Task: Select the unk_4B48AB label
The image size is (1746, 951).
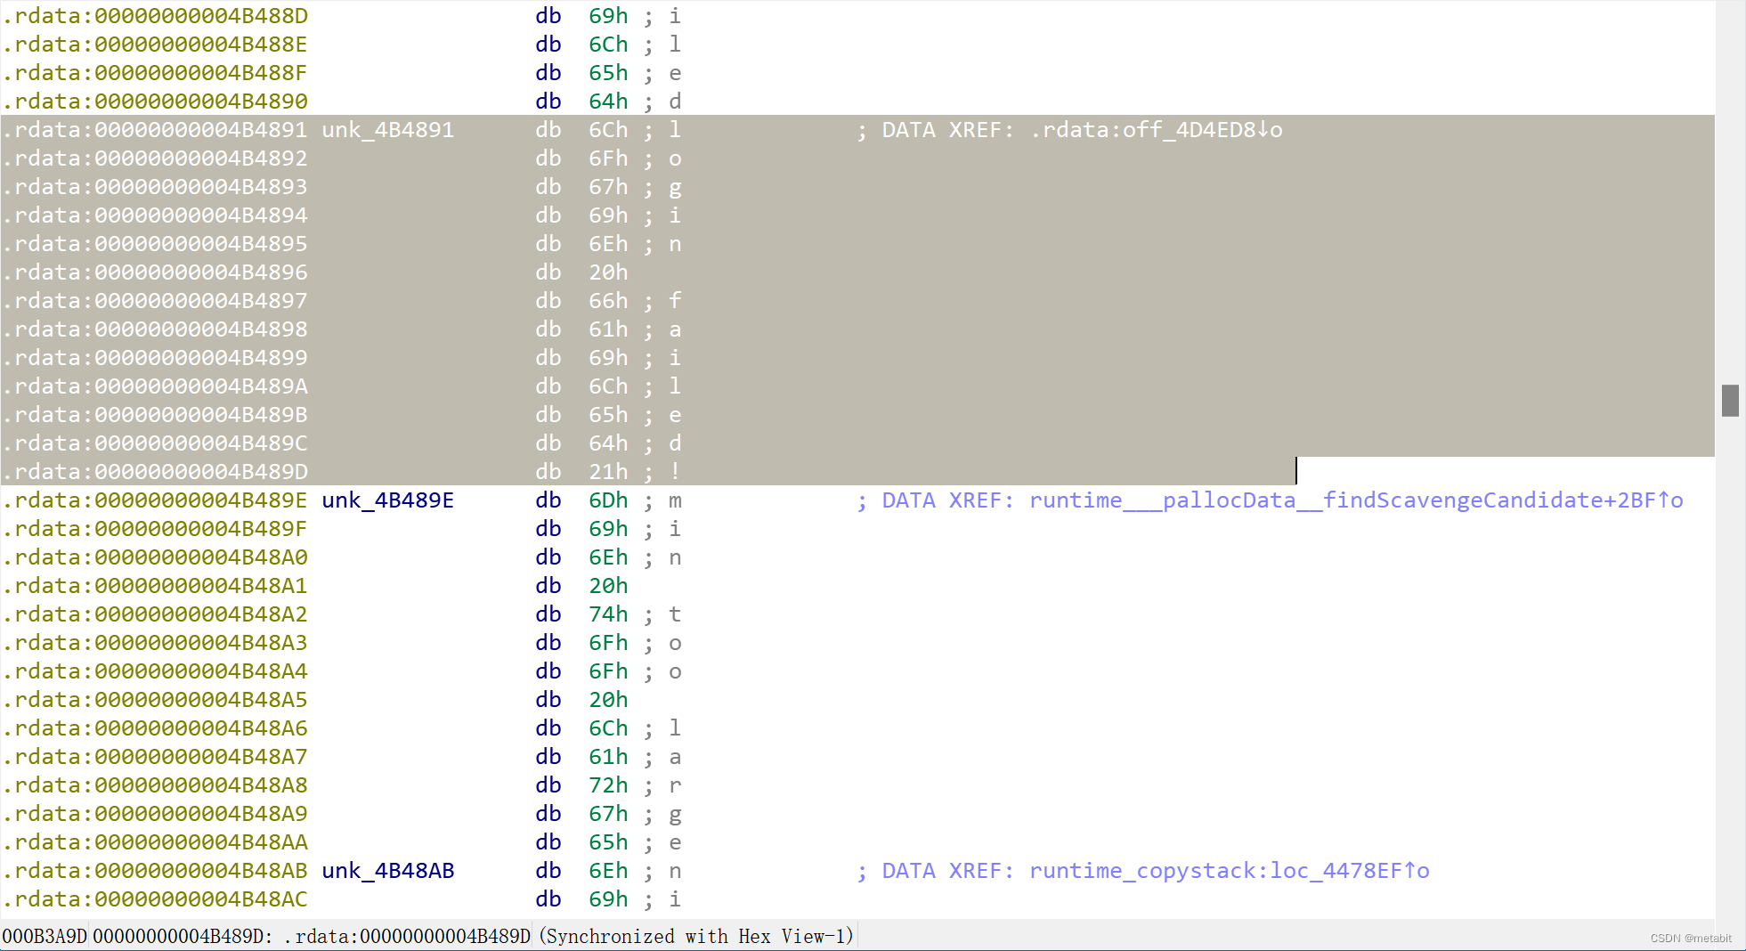Action: pyautogui.click(x=387, y=871)
